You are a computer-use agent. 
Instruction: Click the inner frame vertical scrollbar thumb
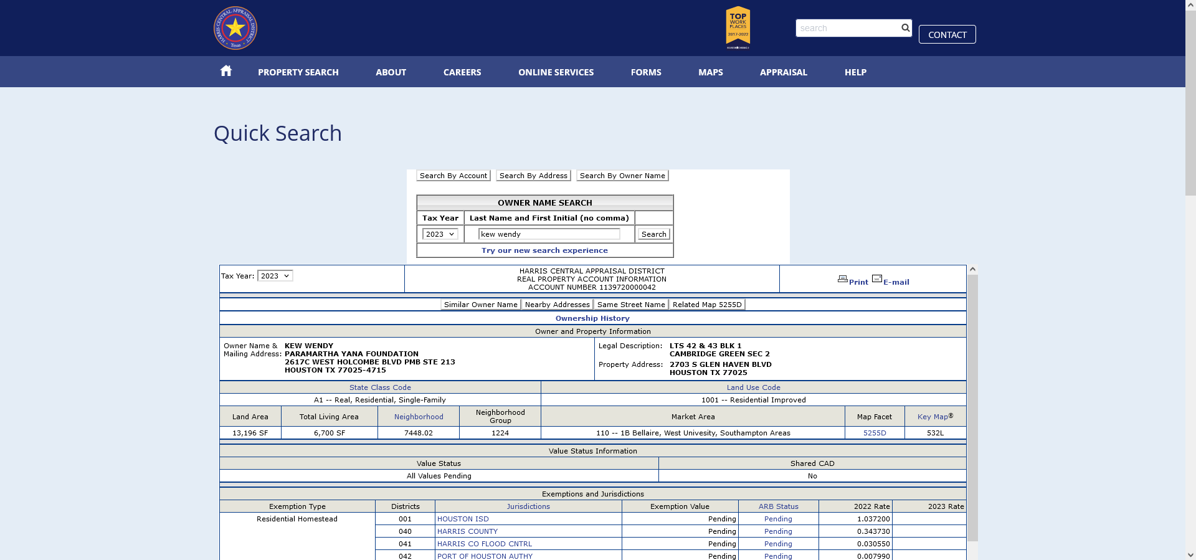point(972,407)
